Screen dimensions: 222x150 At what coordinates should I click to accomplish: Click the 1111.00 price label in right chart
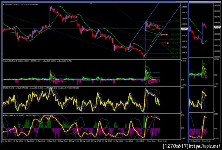217,40
